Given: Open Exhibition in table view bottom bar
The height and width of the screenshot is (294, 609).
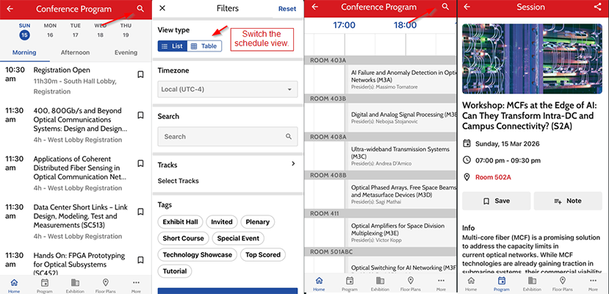Looking at the screenshot, I should 380,284.
